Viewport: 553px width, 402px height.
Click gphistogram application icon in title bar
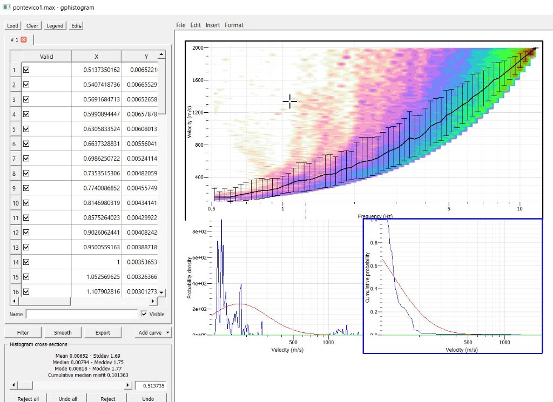pyautogui.click(x=6, y=6)
